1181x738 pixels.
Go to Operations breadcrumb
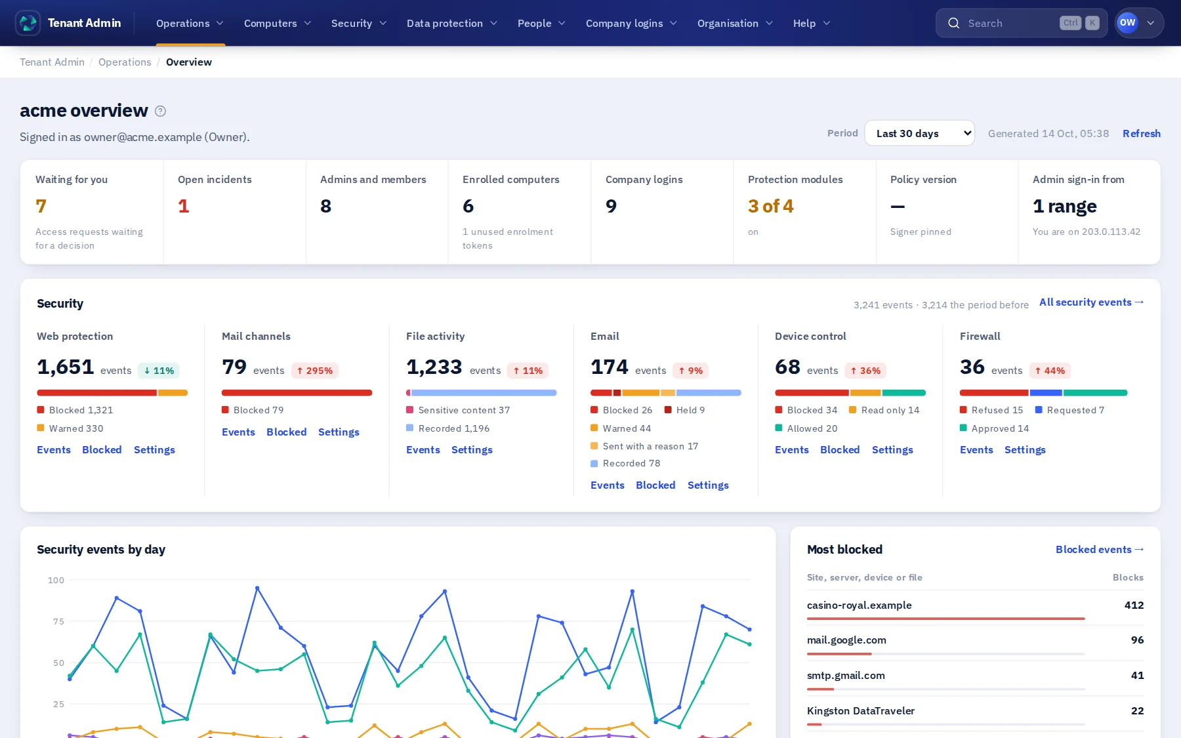click(x=125, y=62)
